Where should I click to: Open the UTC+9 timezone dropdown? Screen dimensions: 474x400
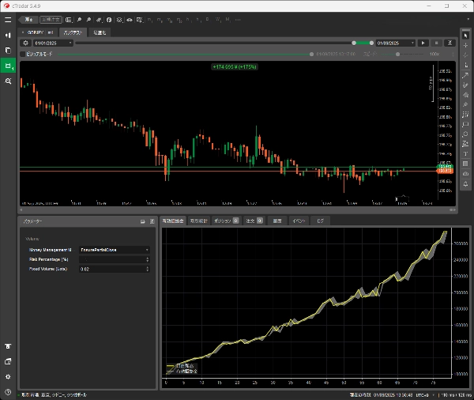[x=425, y=394]
